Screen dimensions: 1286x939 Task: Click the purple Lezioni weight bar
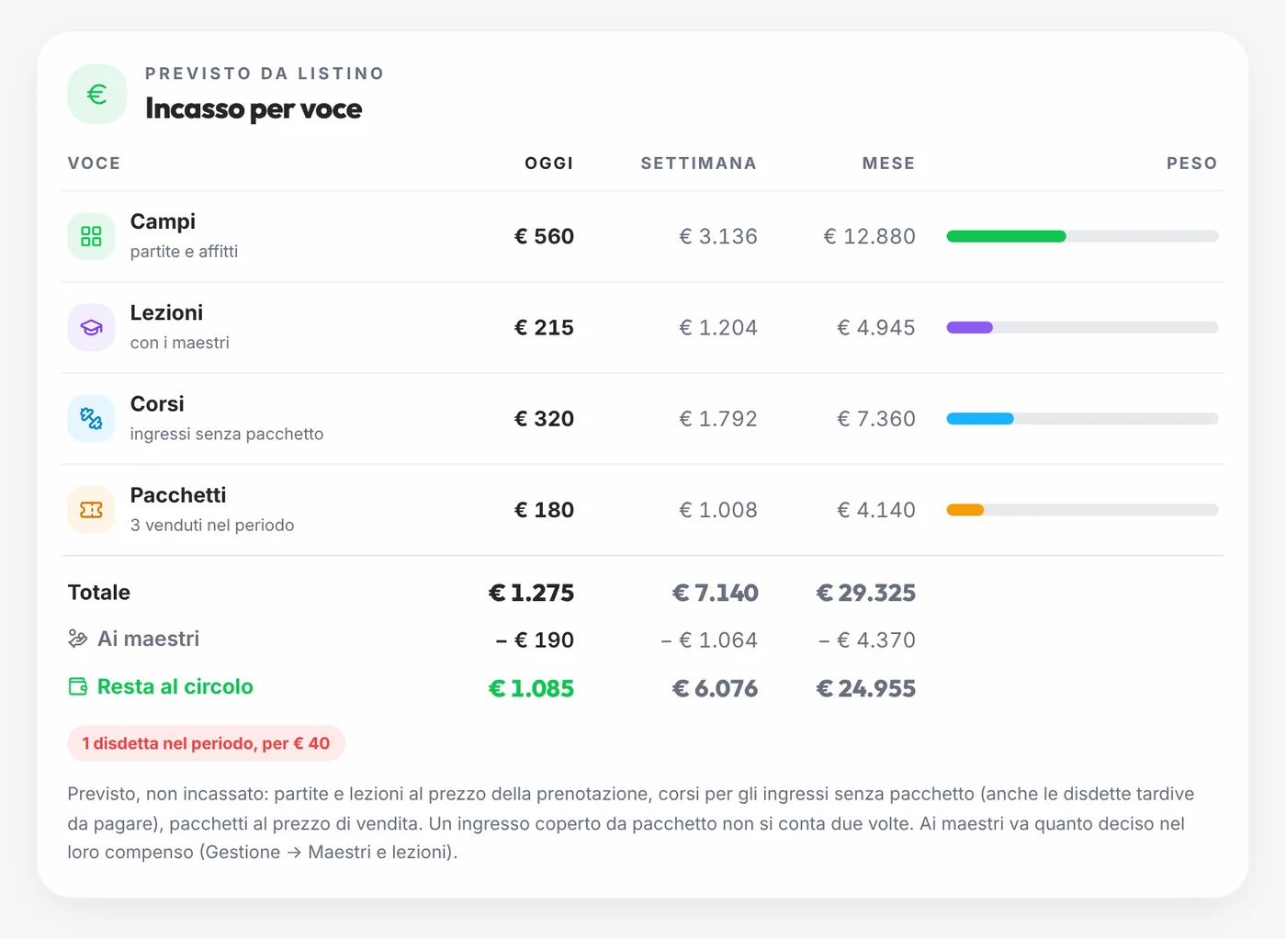click(x=969, y=327)
